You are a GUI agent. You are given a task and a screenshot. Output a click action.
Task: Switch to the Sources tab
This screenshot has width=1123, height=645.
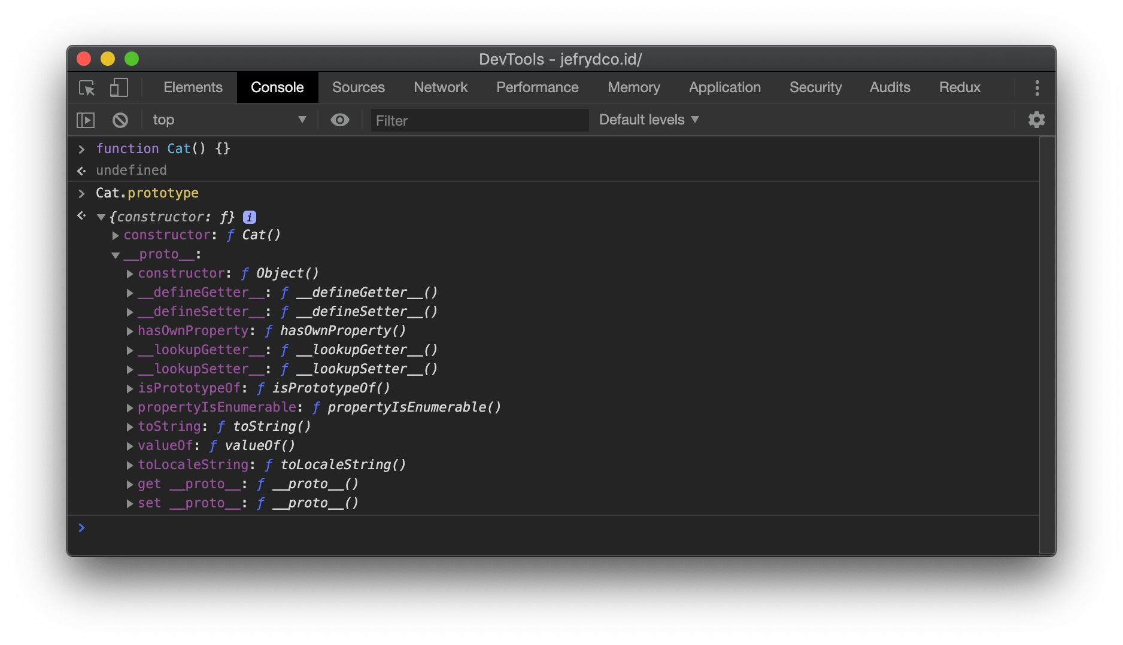pyautogui.click(x=359, y=87)
